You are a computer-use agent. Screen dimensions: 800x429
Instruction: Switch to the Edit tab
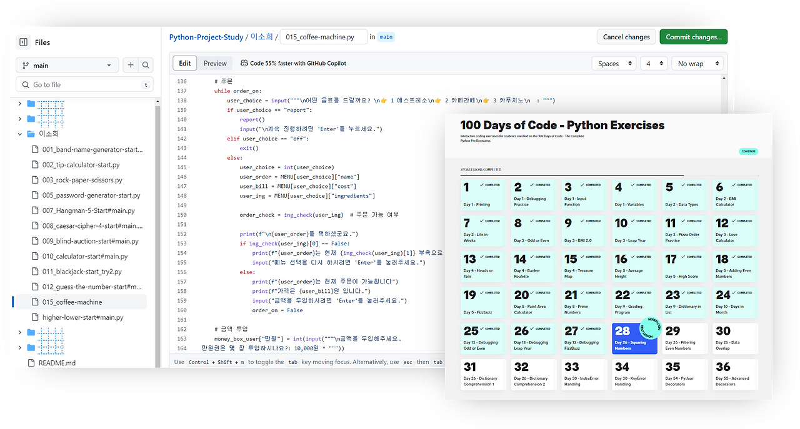pos(185,63)
